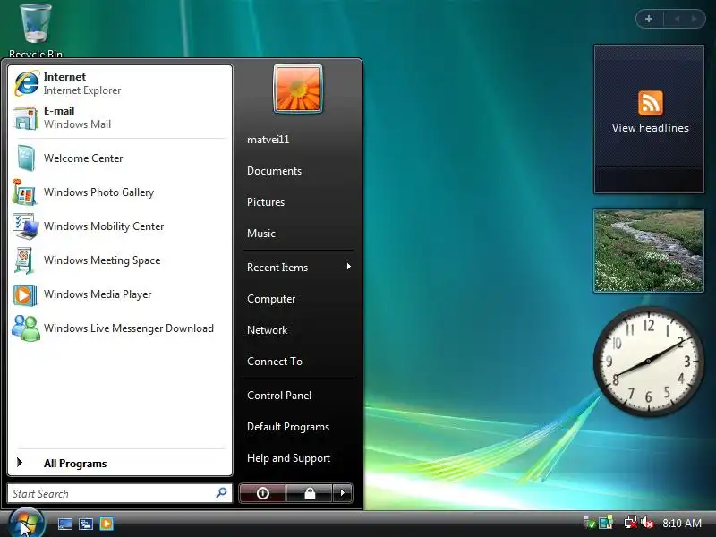Open Windows Live Messenger Download
The height and width of the screenshot is (537, 716).
coord(120,328)
